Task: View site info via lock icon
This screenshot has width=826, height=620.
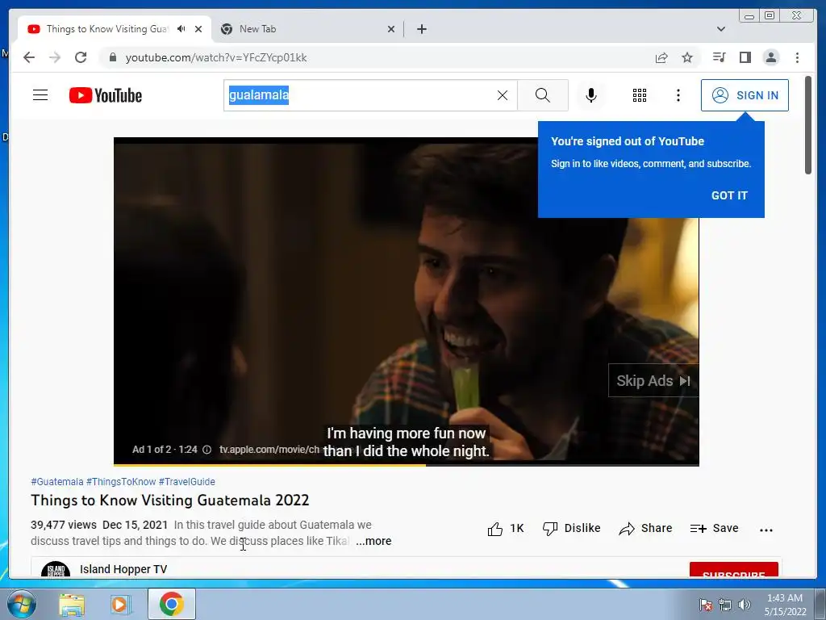Action: (x=112, y=57)
